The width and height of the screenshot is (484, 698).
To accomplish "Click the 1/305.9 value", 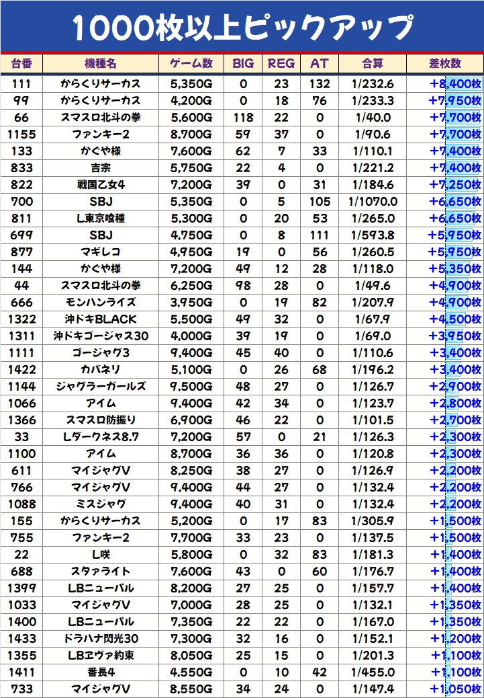I will 373,521.
